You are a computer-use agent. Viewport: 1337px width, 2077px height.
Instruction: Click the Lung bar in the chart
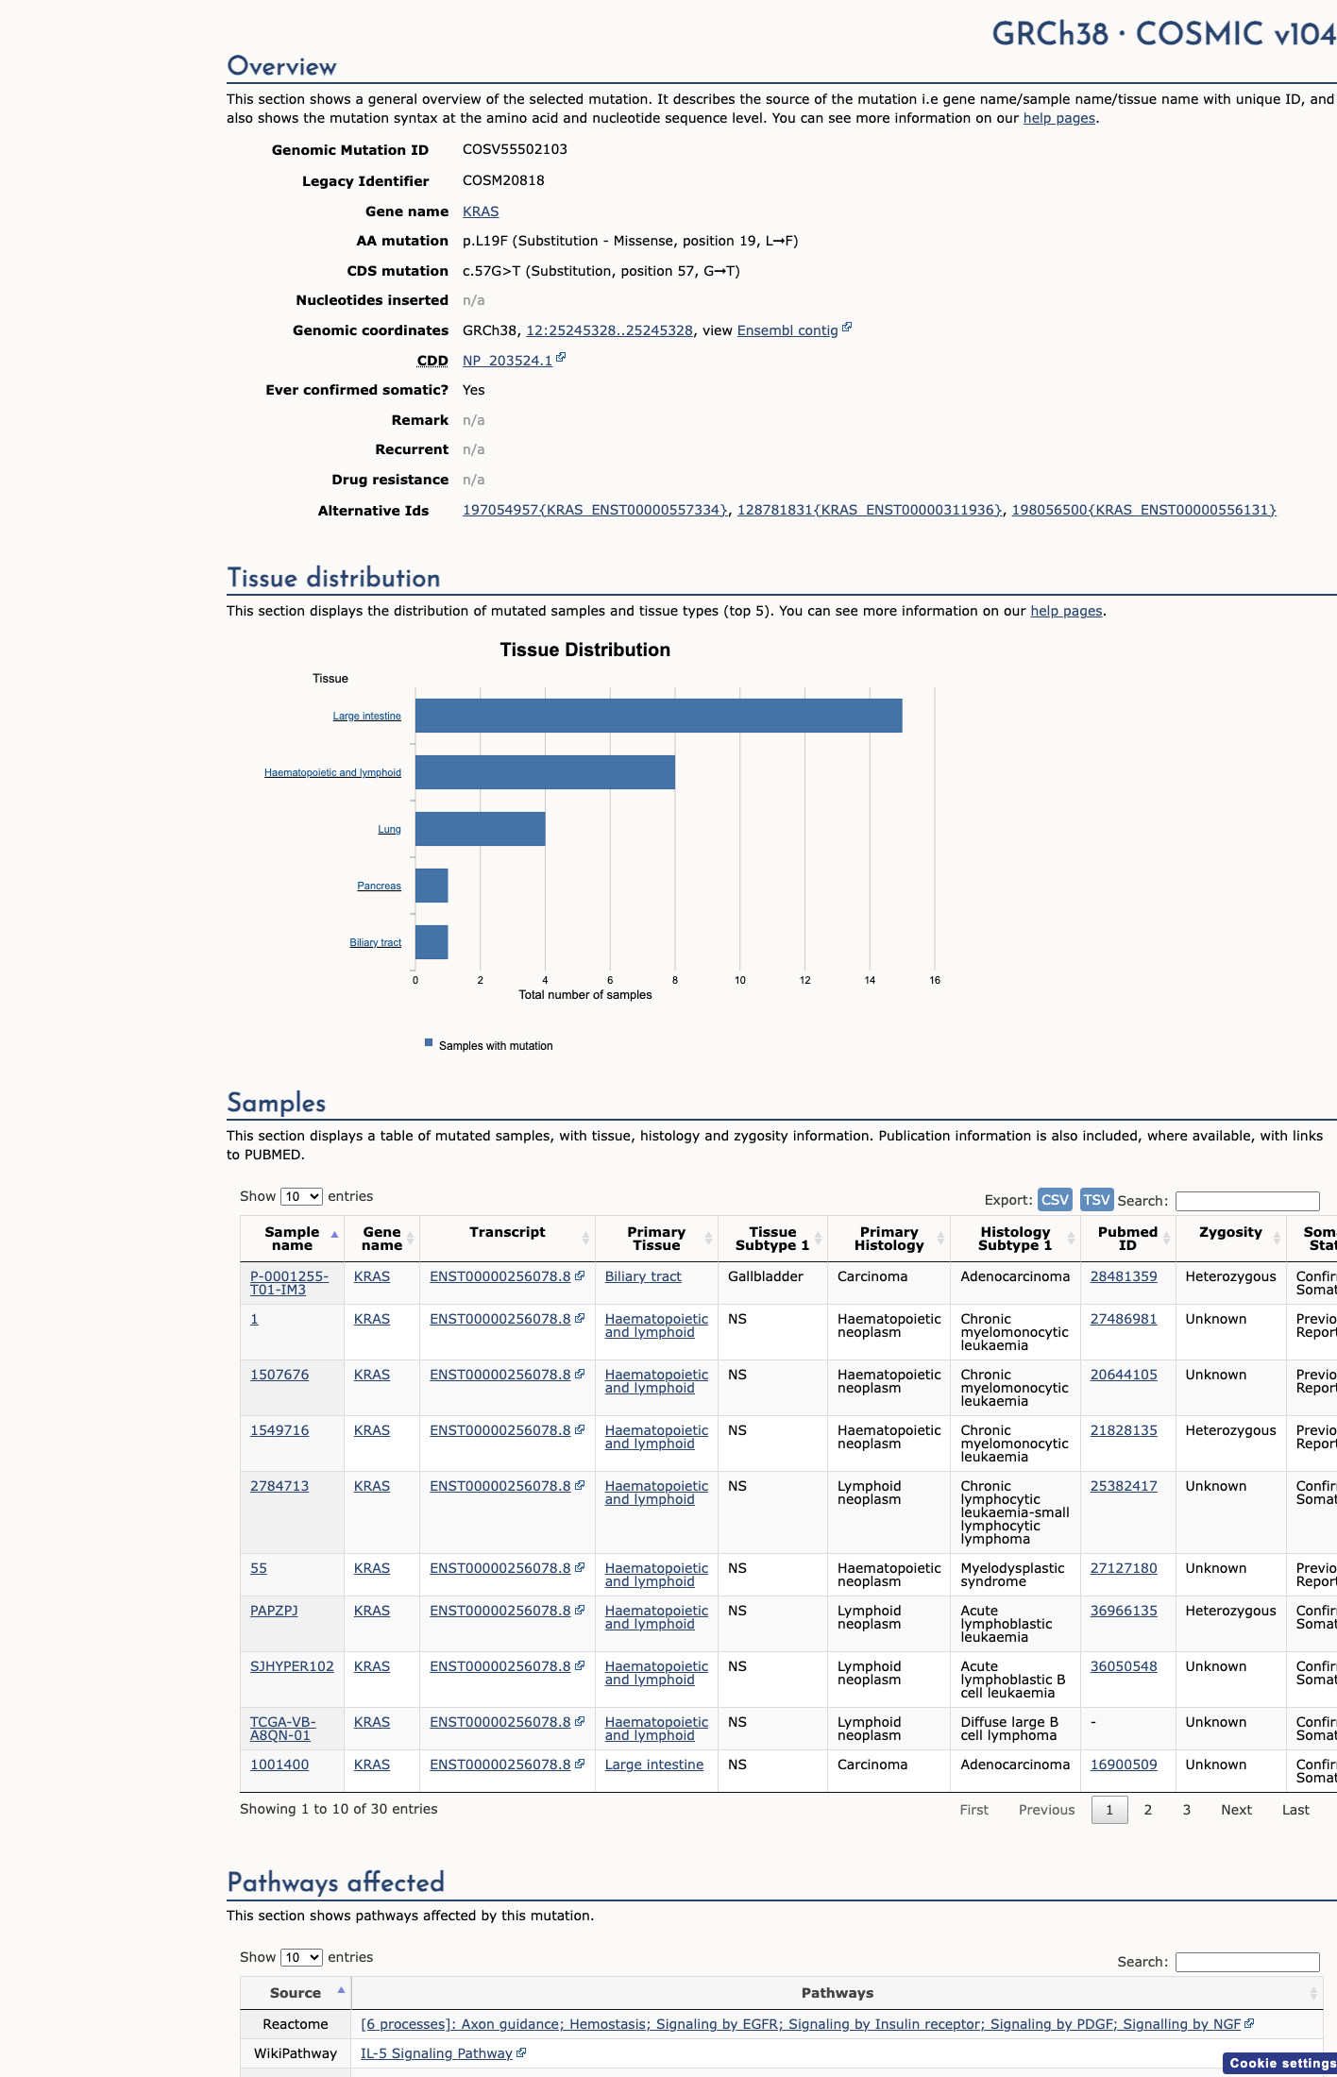click(x=480, y=829)
